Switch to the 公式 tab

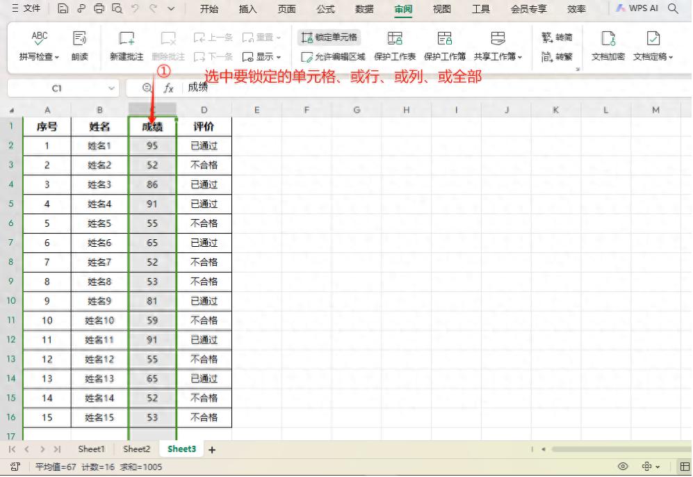tap(325, 9)
